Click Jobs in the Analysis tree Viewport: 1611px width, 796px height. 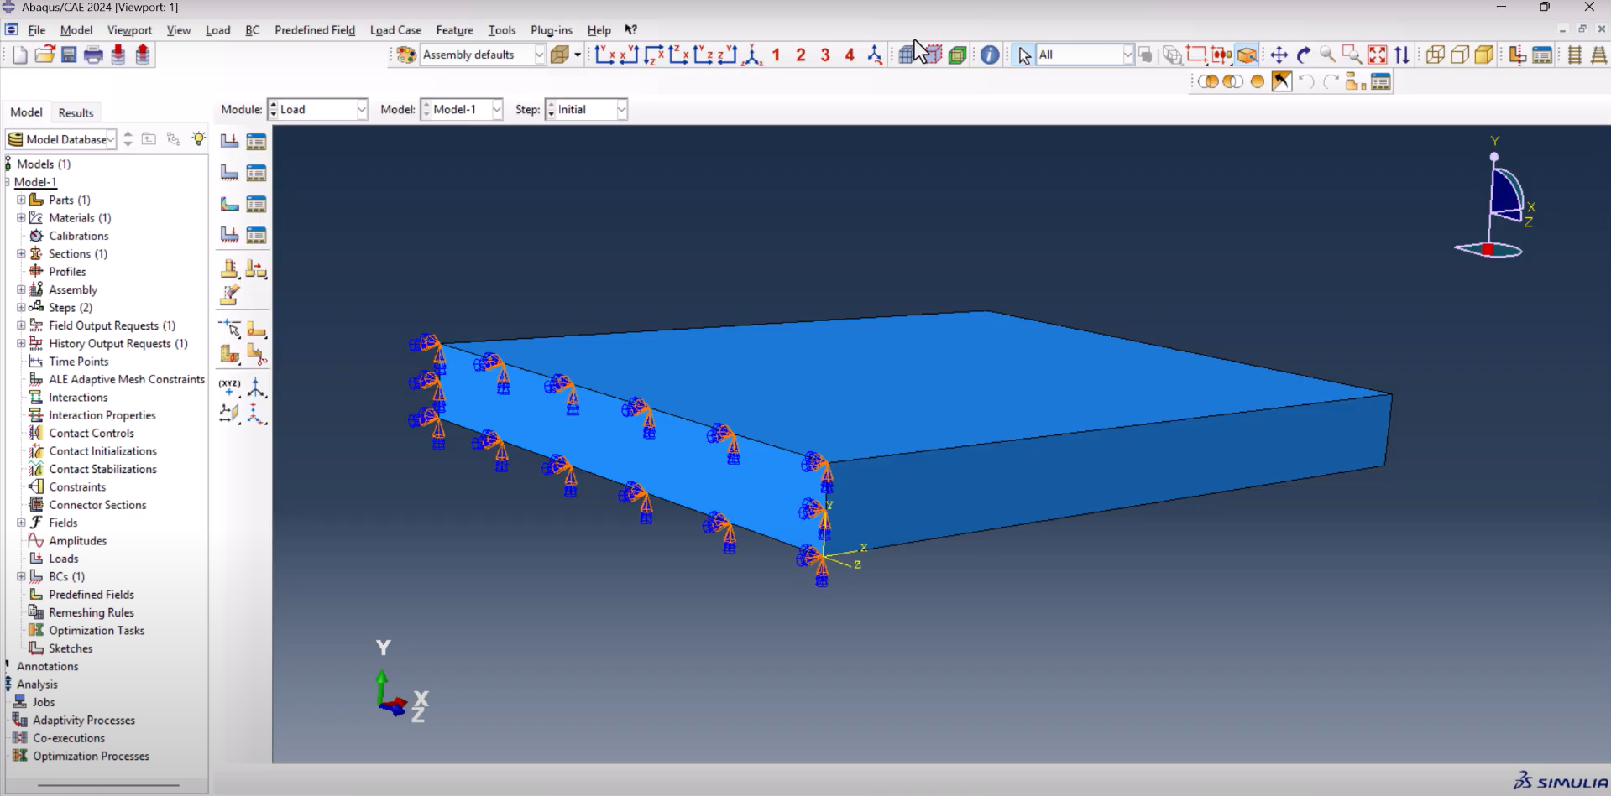pos(44,703)
